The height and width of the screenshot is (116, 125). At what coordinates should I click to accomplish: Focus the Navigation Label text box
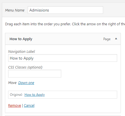click(x=63, y=58)
